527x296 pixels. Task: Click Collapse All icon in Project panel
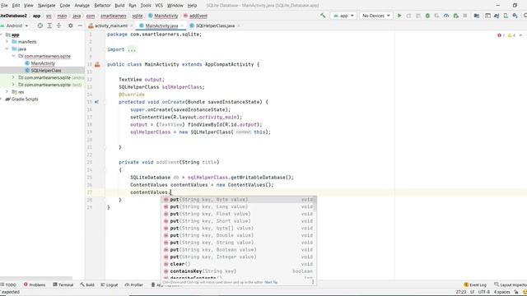(x=58, y=25)
